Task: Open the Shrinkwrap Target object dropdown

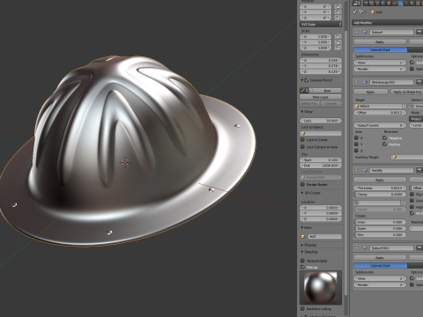Action: coord(380,106)
